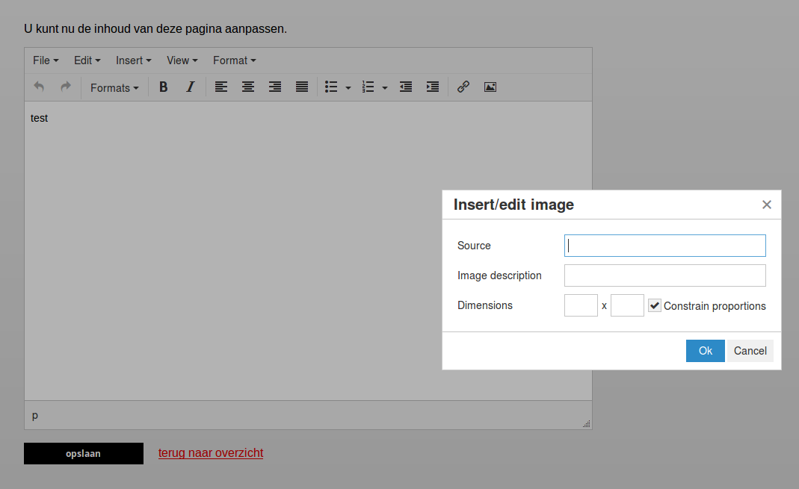Click the opslaan save button

84,453
